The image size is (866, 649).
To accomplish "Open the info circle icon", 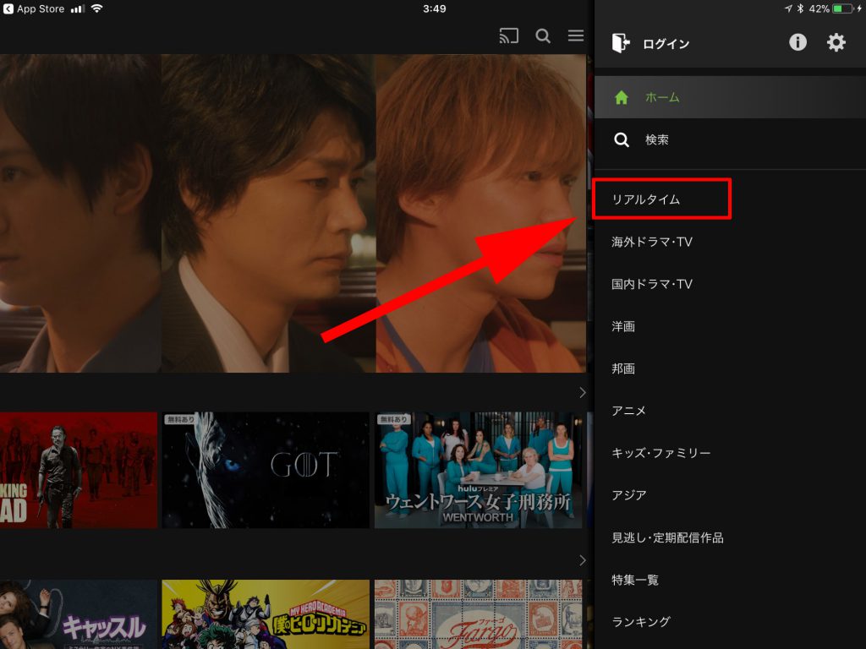I will pyautogui.click(x=797, y=42).
